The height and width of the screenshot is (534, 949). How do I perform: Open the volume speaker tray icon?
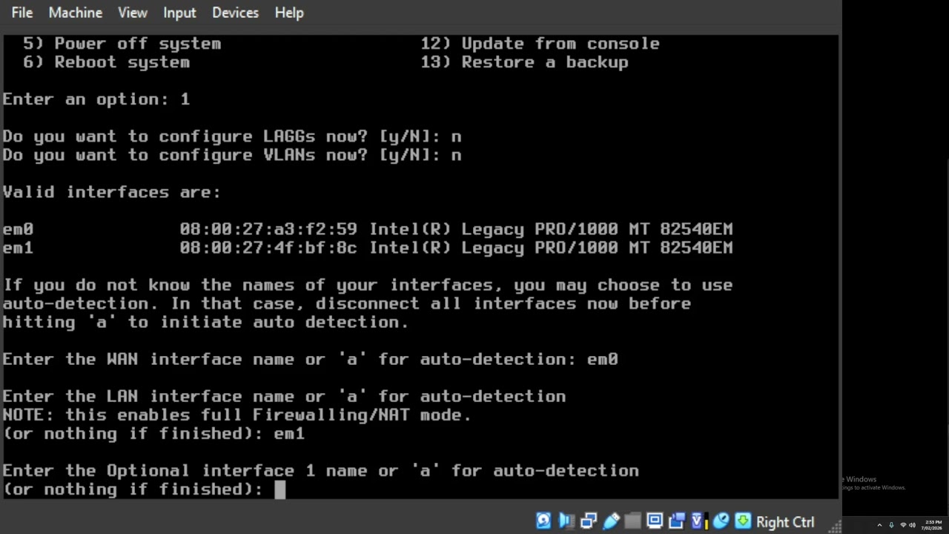[912, 525]
